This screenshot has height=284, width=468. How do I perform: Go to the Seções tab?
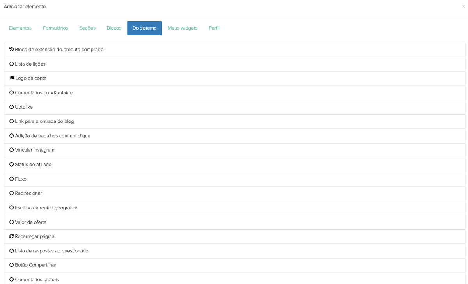87,28
